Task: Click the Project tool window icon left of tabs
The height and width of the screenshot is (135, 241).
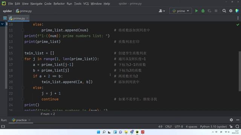Action: pos(5,18)
